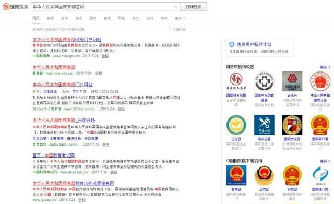
Task: Open the 更多 dropdown in search categories
Action: (x=180, y=18)
